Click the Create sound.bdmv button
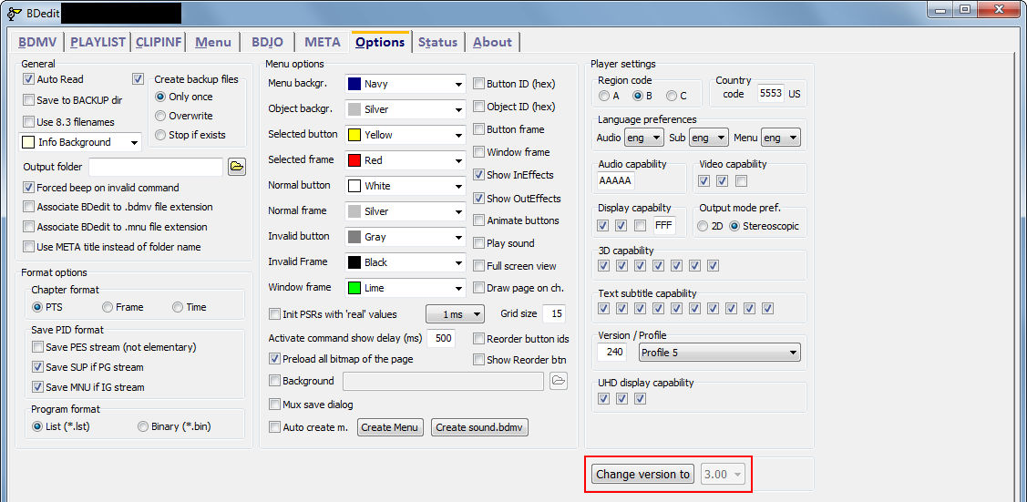The height and width of the screenshot is (502, 1027). 479,427
